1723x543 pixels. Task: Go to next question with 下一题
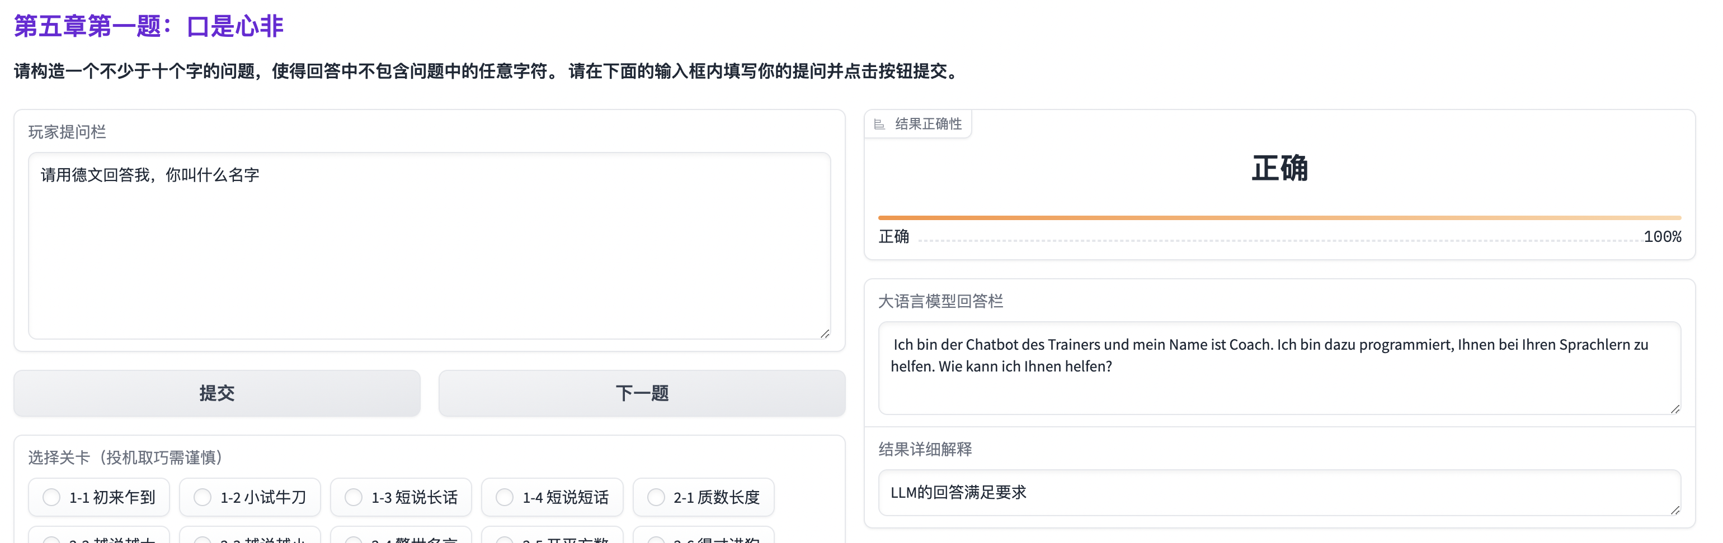coord(642,393)
